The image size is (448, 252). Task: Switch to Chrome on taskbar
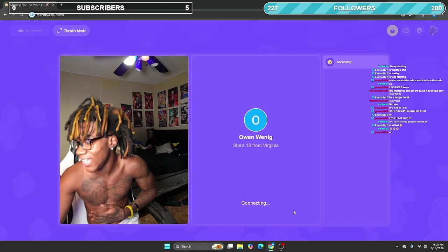[271, 246]
